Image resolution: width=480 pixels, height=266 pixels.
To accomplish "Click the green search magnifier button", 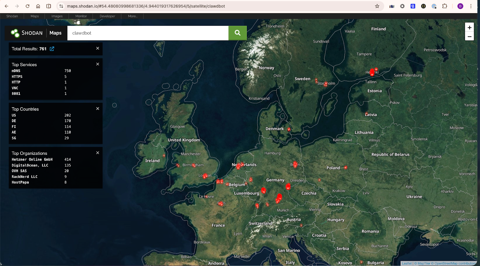I will (238, 33).
